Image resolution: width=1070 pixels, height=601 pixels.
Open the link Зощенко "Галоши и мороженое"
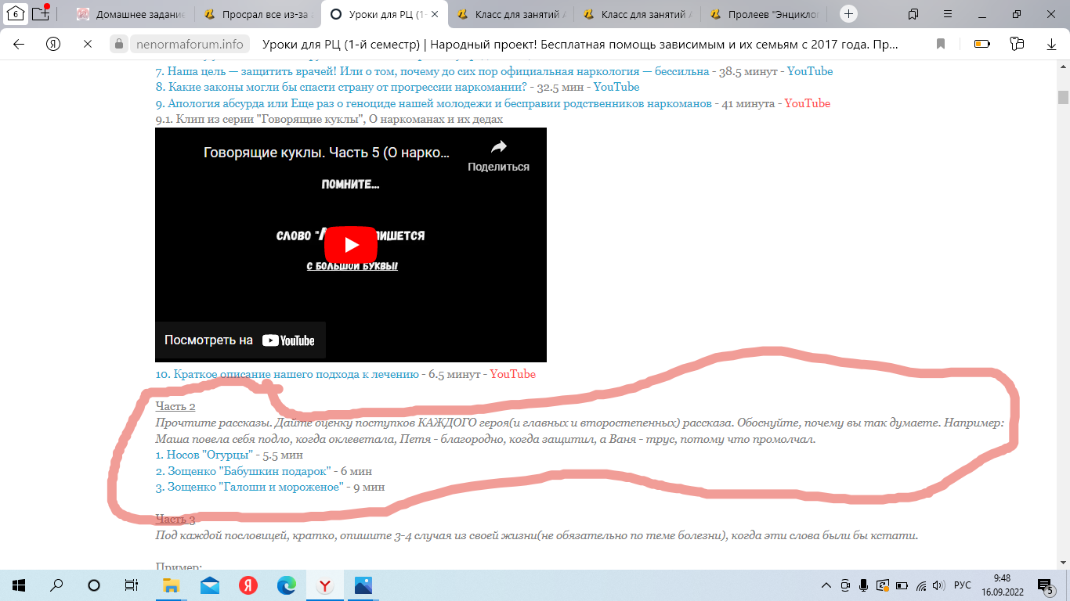249,487
